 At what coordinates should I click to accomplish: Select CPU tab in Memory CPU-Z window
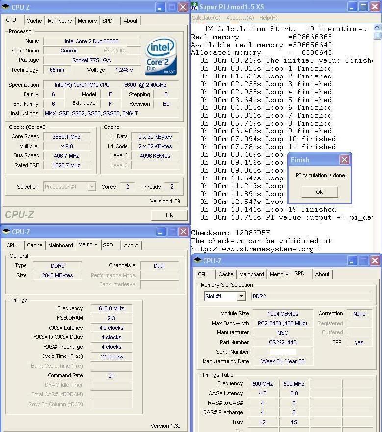pyautogui.click(x=12, y=245)
